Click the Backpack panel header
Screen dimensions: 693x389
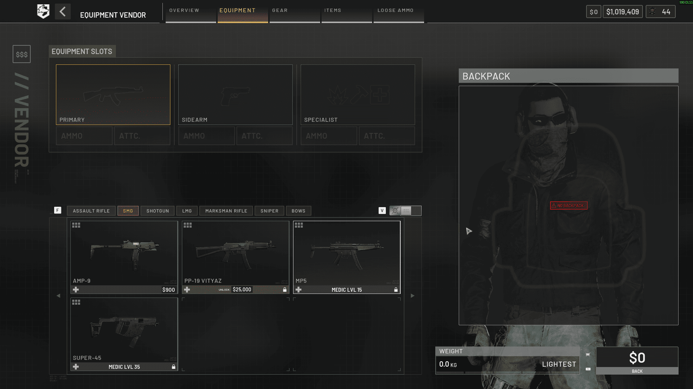click(x=568, y=76)
